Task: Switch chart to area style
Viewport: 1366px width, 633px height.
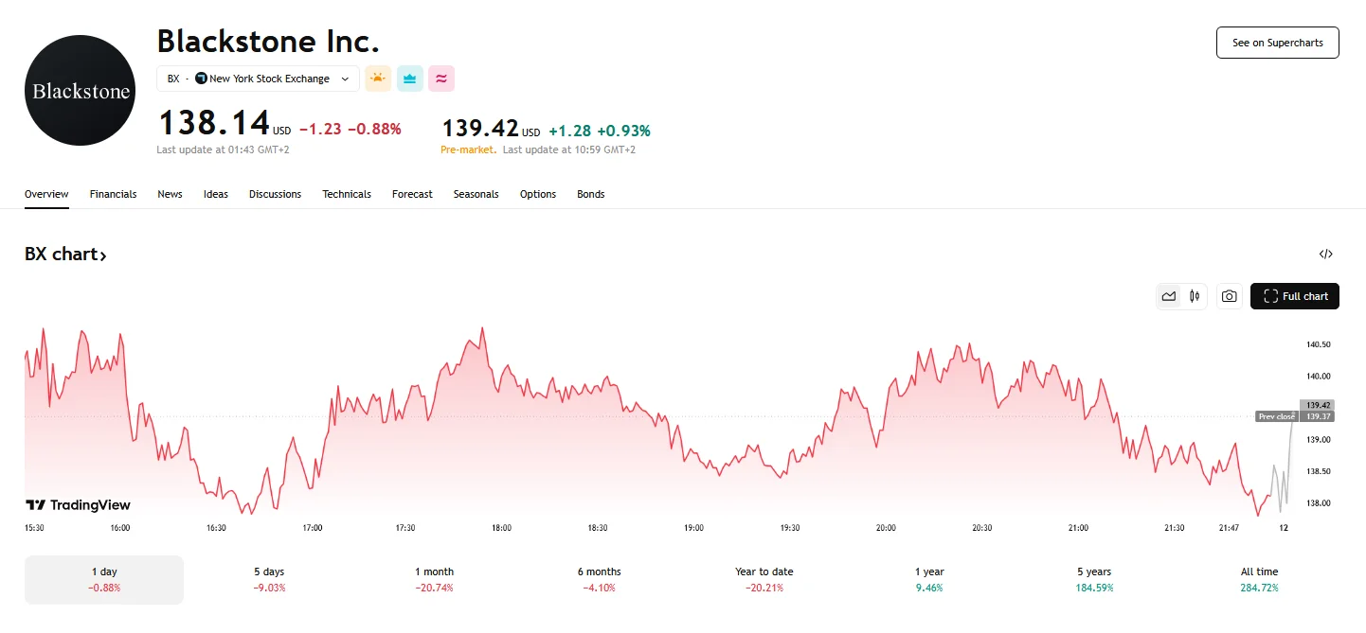Action: 1169,296
